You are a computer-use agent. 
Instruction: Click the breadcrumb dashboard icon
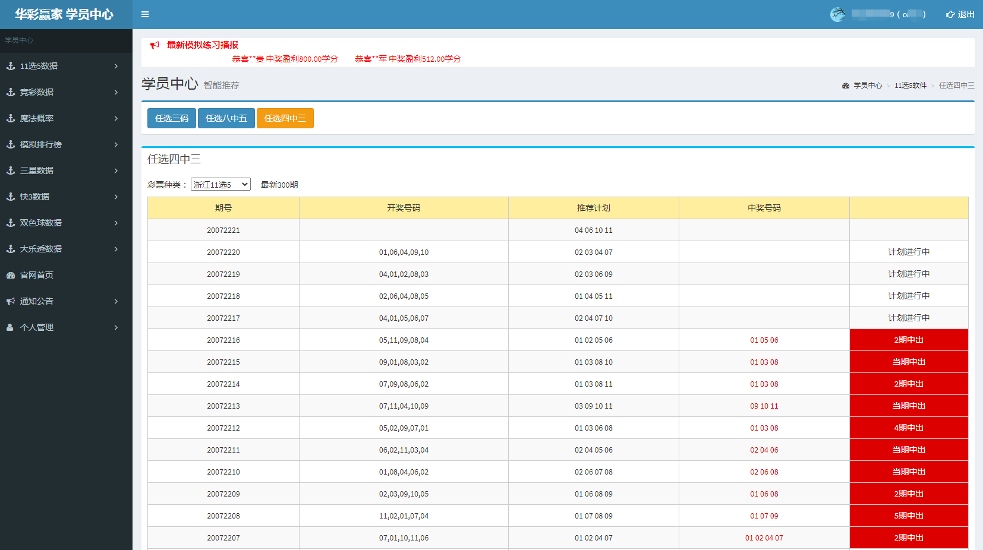846,86
